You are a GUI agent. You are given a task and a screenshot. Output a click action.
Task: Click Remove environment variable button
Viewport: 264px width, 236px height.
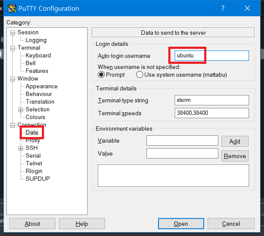(235, 156)
